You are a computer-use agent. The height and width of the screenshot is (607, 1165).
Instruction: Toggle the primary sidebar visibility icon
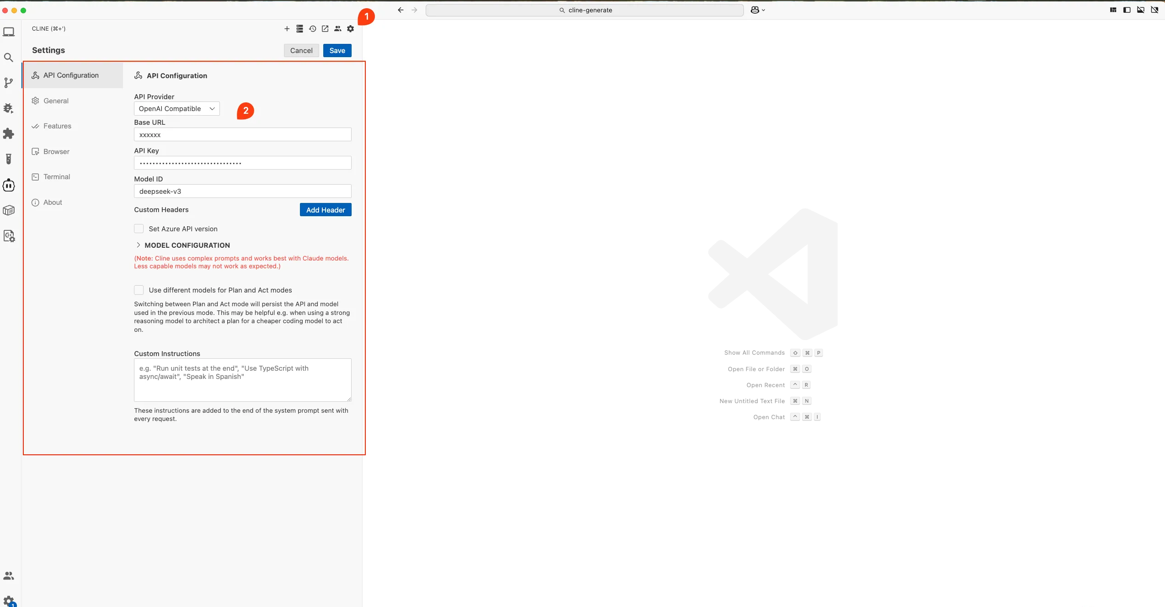1127,10
